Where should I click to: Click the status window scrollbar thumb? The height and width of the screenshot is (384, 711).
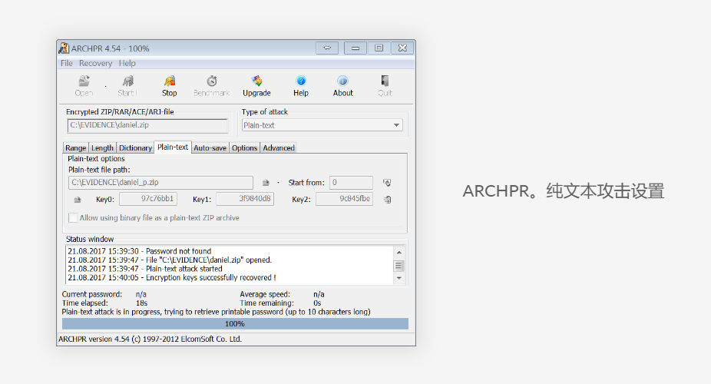399,266
